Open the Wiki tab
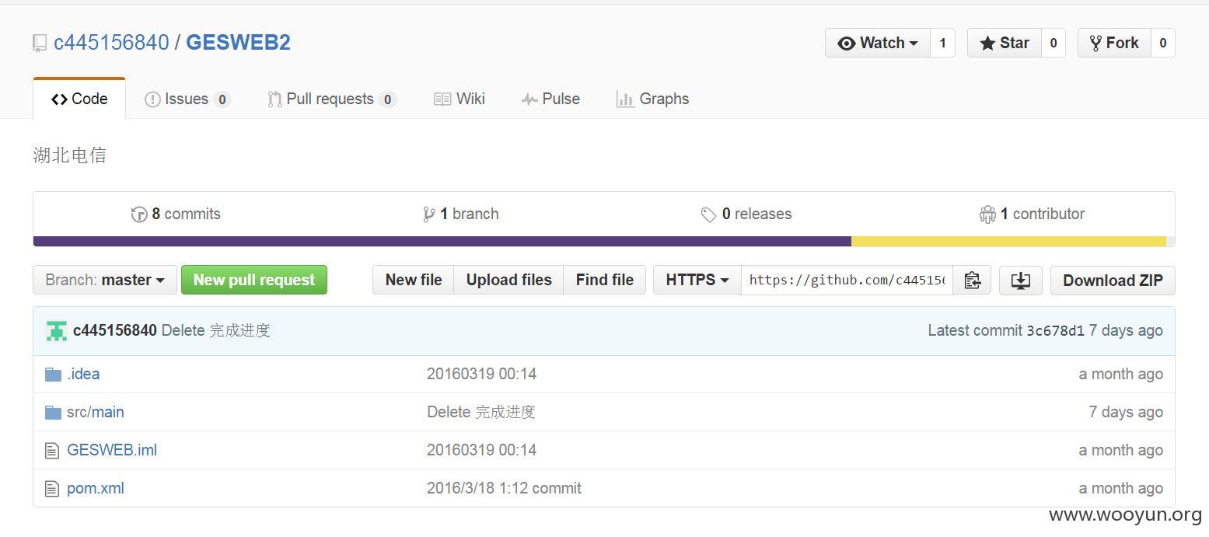This screenshot has width=1209, height=537. [459, 99]
